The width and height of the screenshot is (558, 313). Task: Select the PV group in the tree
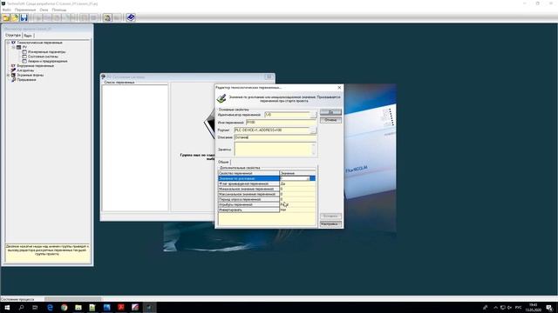[x=24, y=47]
